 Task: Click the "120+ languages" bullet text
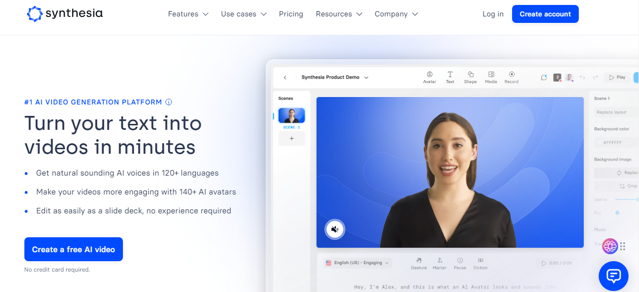[127, 173]
